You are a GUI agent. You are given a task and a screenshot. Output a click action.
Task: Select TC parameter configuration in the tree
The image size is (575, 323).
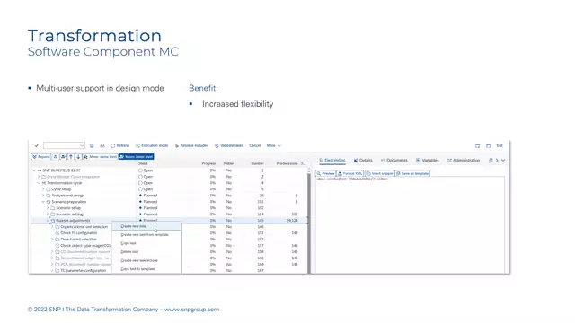pos(84,270)
